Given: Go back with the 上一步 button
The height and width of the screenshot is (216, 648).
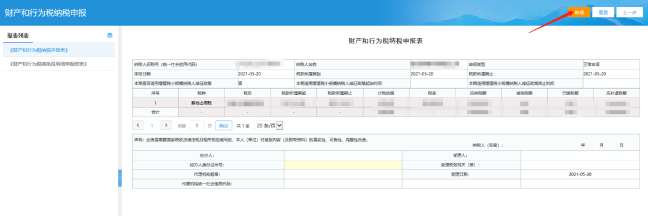Looking at the screenshot, I should coord(629,13).
